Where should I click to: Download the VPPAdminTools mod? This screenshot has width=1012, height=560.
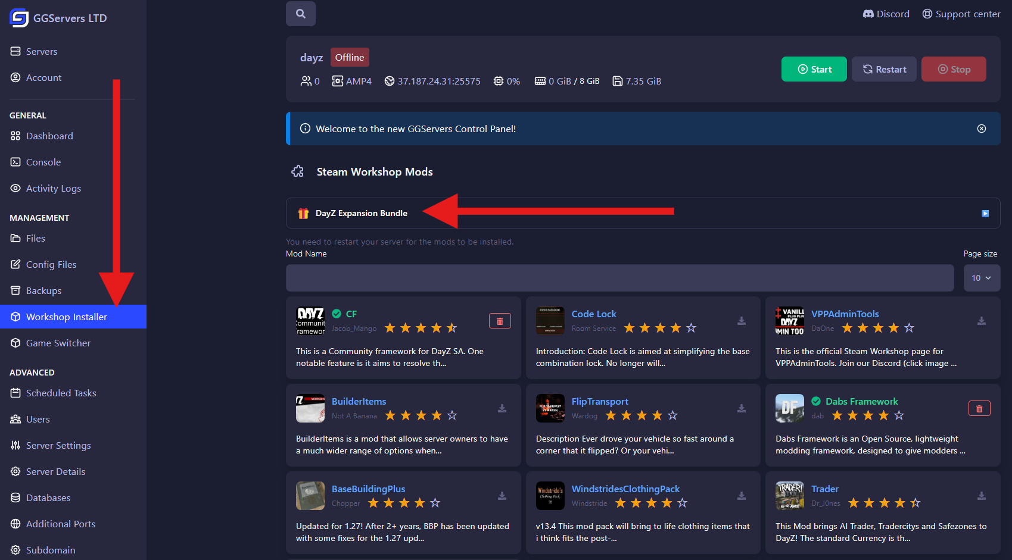pos(981,320)
